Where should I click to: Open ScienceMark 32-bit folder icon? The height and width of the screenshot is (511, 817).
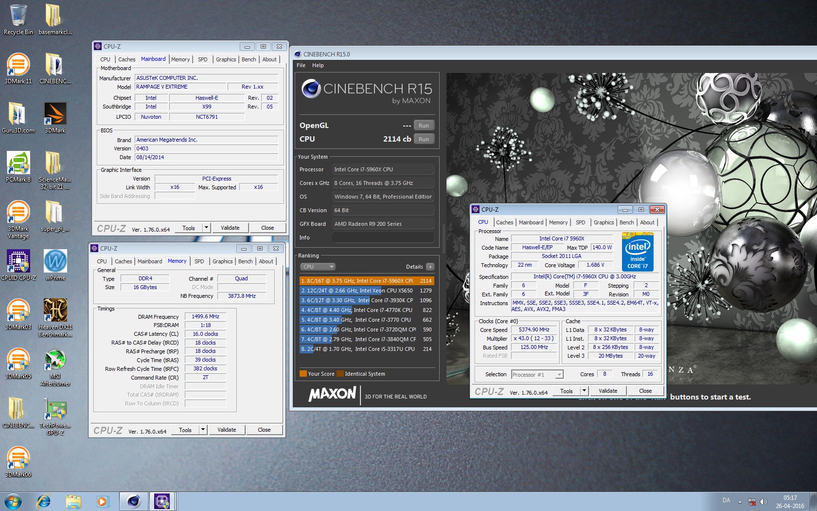[55, 170]
